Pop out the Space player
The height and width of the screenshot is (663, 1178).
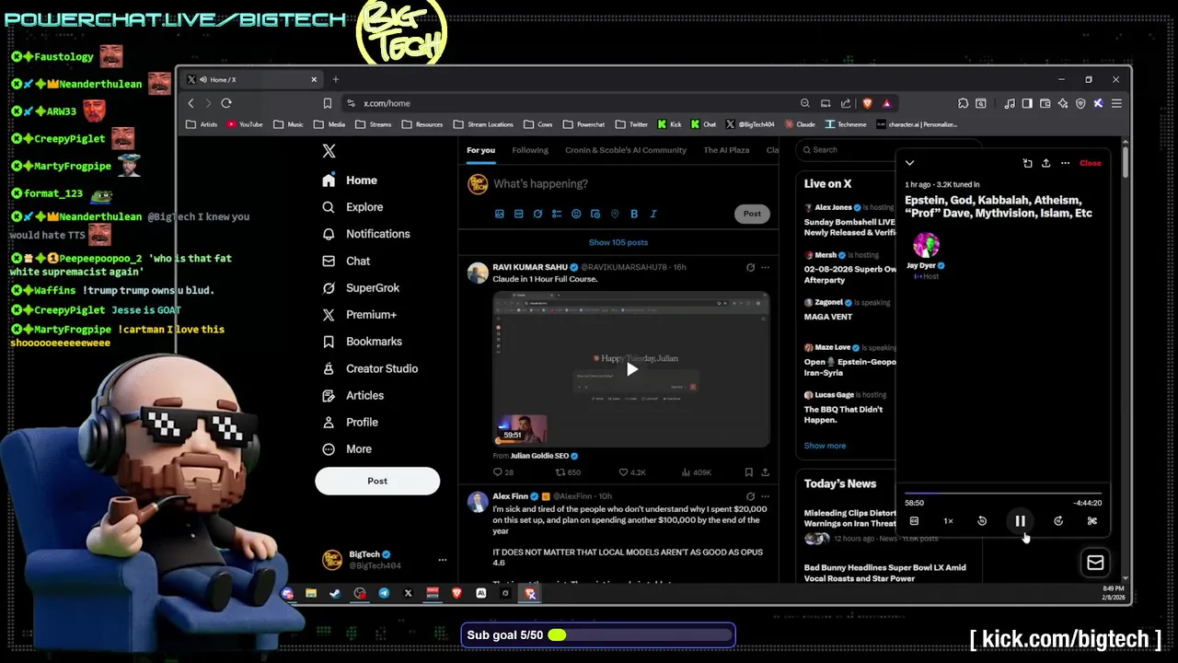(x=1027, y=163)
